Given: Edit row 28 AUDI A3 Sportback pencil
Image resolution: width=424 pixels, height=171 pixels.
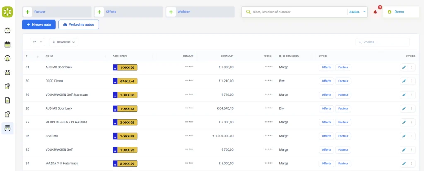Looking at the screenshot, I should click(404, 108).
